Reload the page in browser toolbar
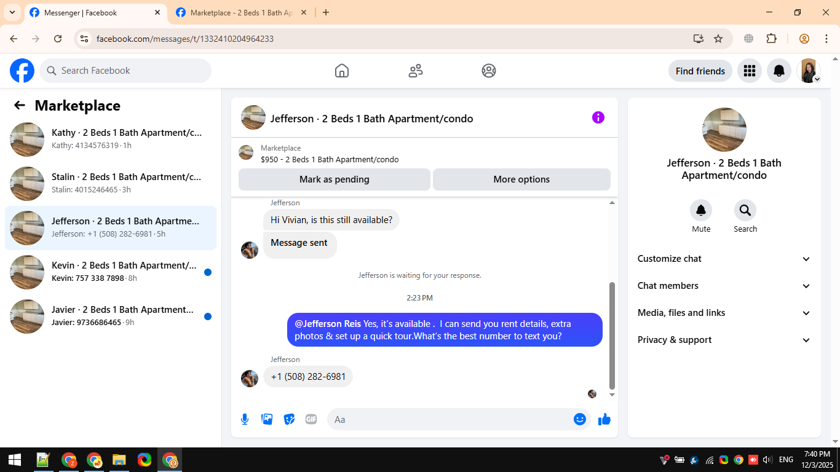Image resolution: width=840 pixels, height=472 pixels. point(58,39)
